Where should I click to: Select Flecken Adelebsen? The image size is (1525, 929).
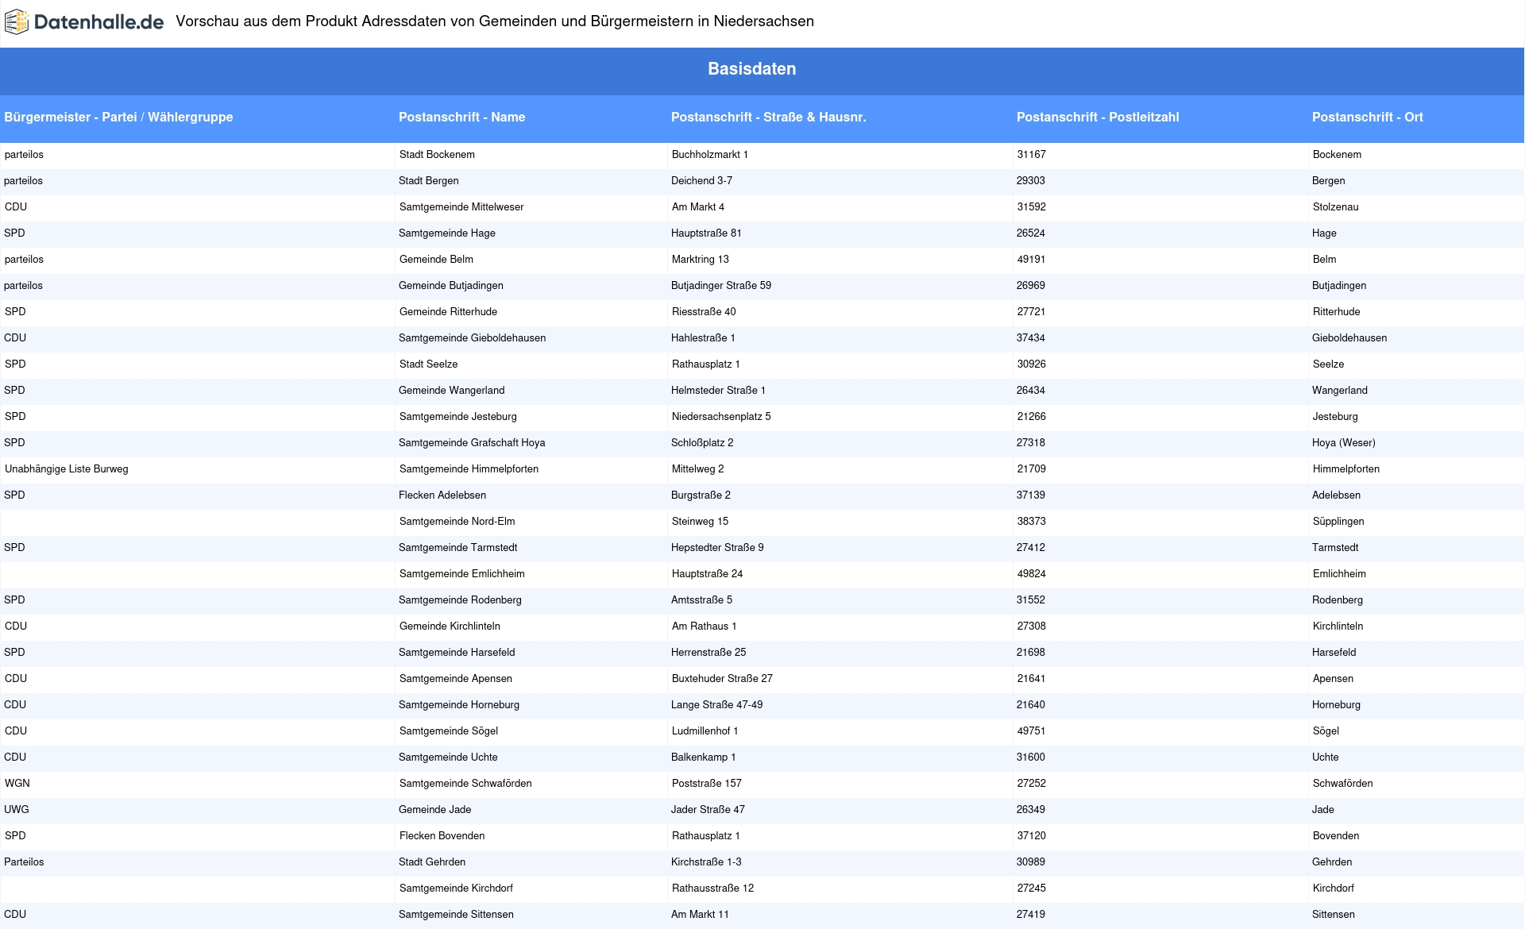(442, 495)
